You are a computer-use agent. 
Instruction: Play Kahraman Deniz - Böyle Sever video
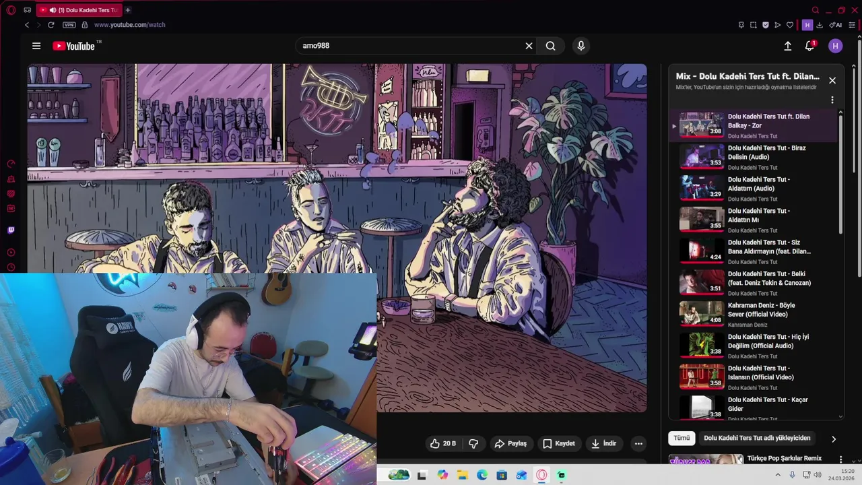click(x=754, y=315)
